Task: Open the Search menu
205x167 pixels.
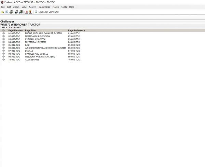Action: tap(32, 7)
